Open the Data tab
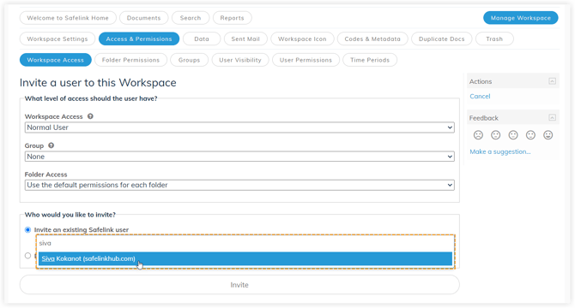The width and height of the screenshot is (575, 308). pos(202,38)
